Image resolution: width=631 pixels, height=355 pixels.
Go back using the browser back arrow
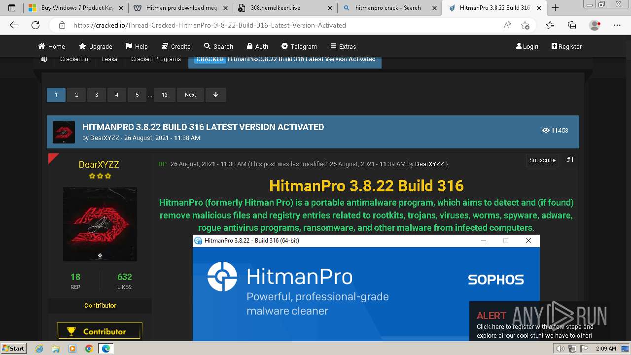click(x=14, y=25)
